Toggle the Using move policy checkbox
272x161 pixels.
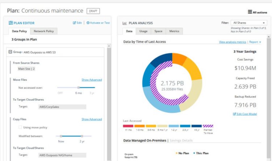click(x=20, y=127)
